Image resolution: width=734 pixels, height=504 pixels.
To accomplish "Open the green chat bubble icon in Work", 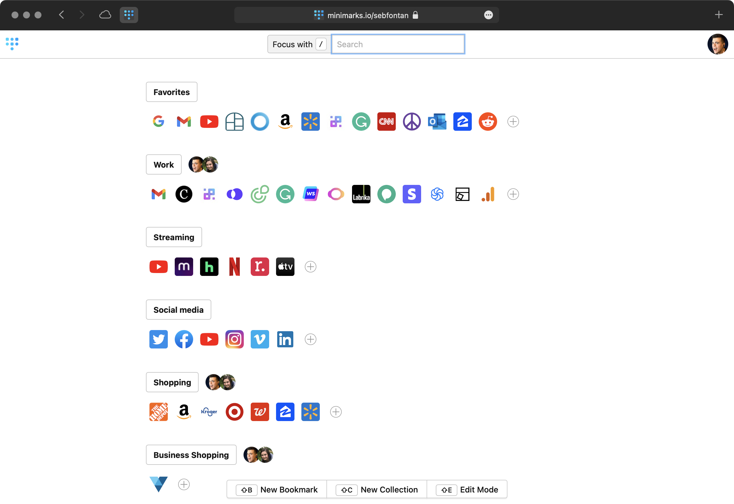I will [387, 194].
